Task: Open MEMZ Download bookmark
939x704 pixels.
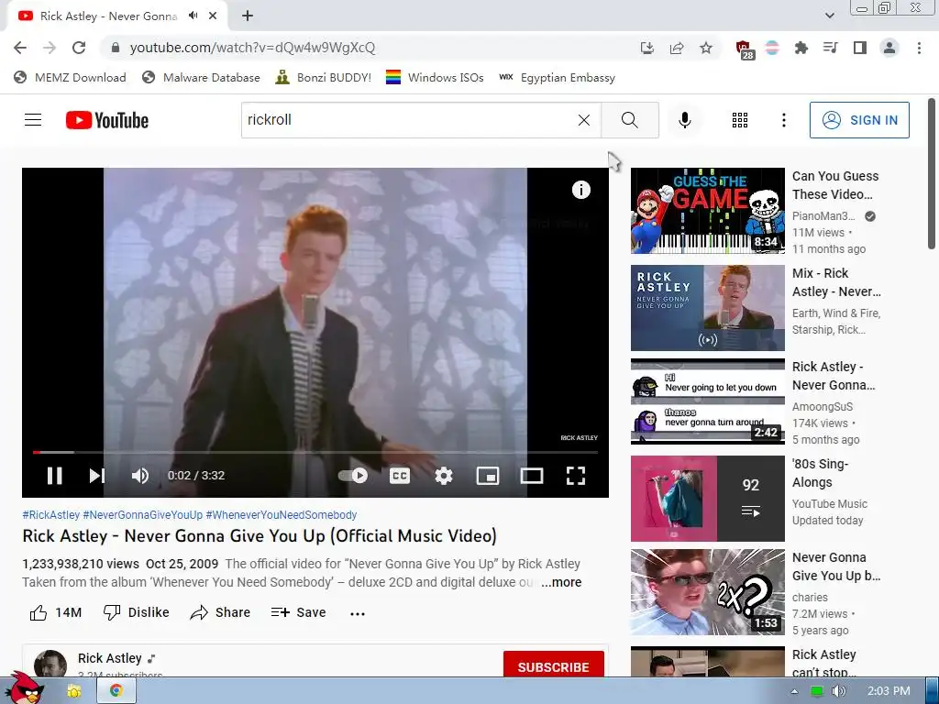Action: coord(70,77)
